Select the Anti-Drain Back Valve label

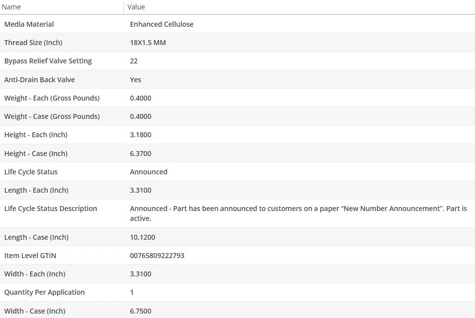tap(40, 80)
